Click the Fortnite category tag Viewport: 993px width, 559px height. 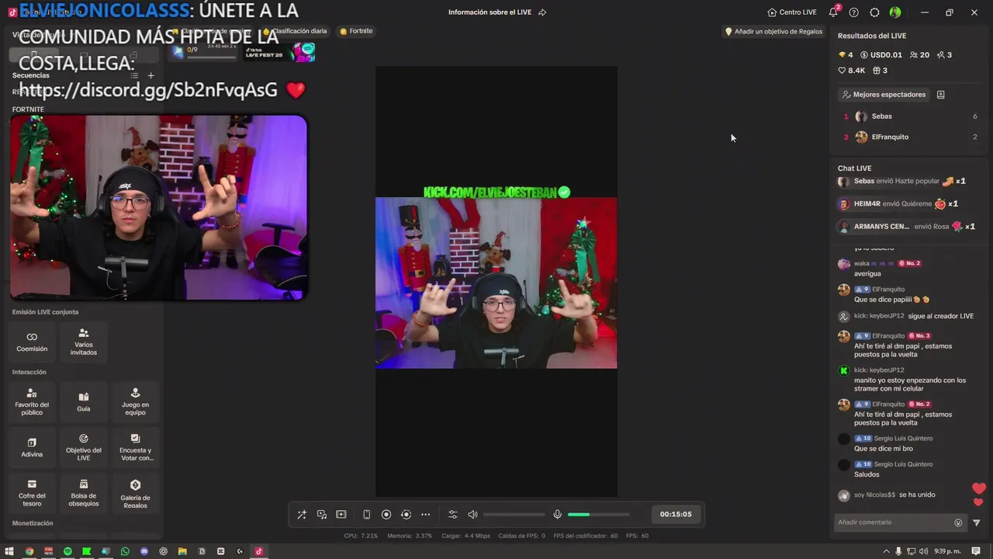point(356,31)
